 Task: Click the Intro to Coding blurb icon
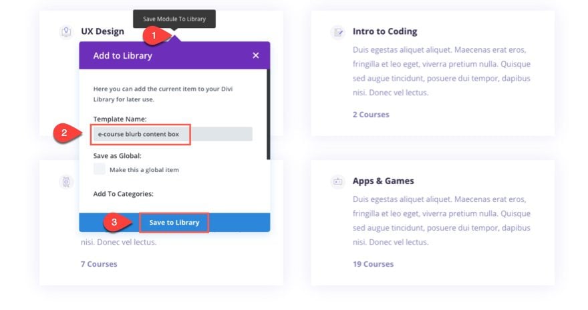point(337,31)
